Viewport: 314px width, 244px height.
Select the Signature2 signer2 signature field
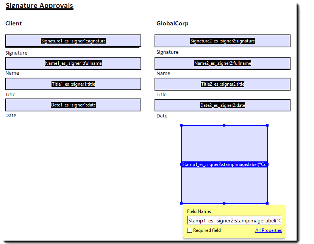[x=222, y=41]
